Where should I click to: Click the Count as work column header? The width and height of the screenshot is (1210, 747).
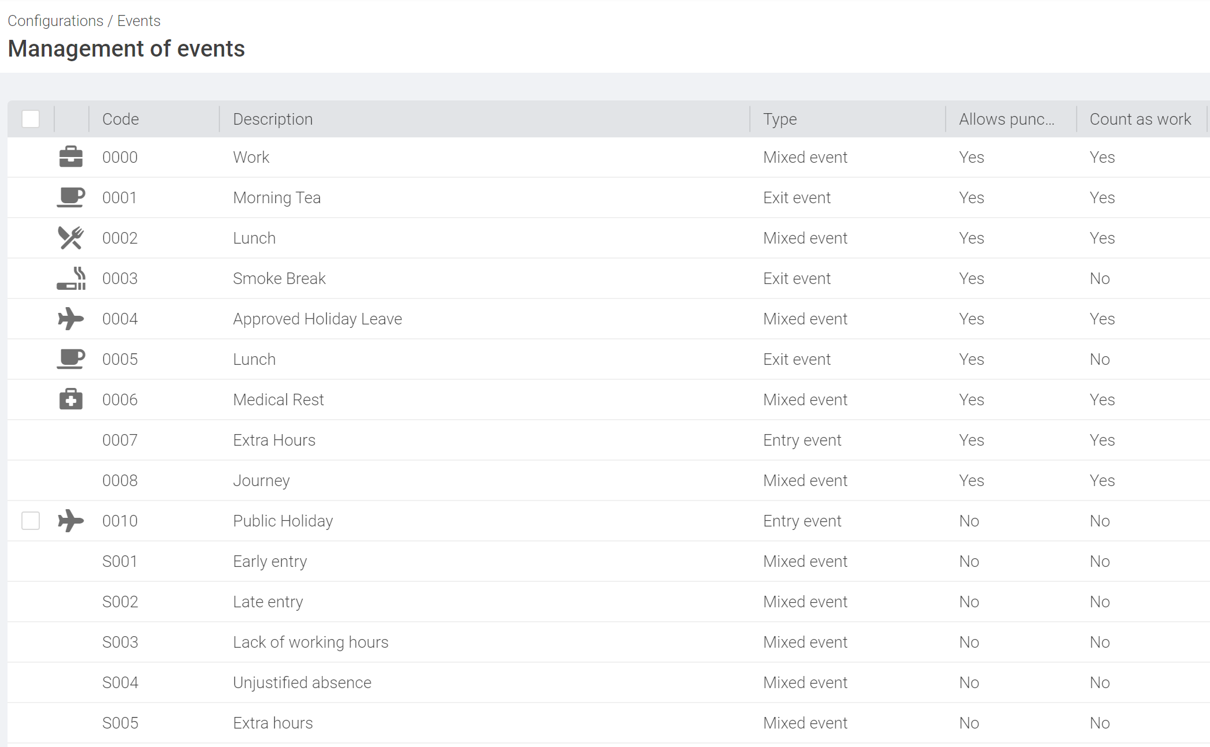(x=1140, y=119)
